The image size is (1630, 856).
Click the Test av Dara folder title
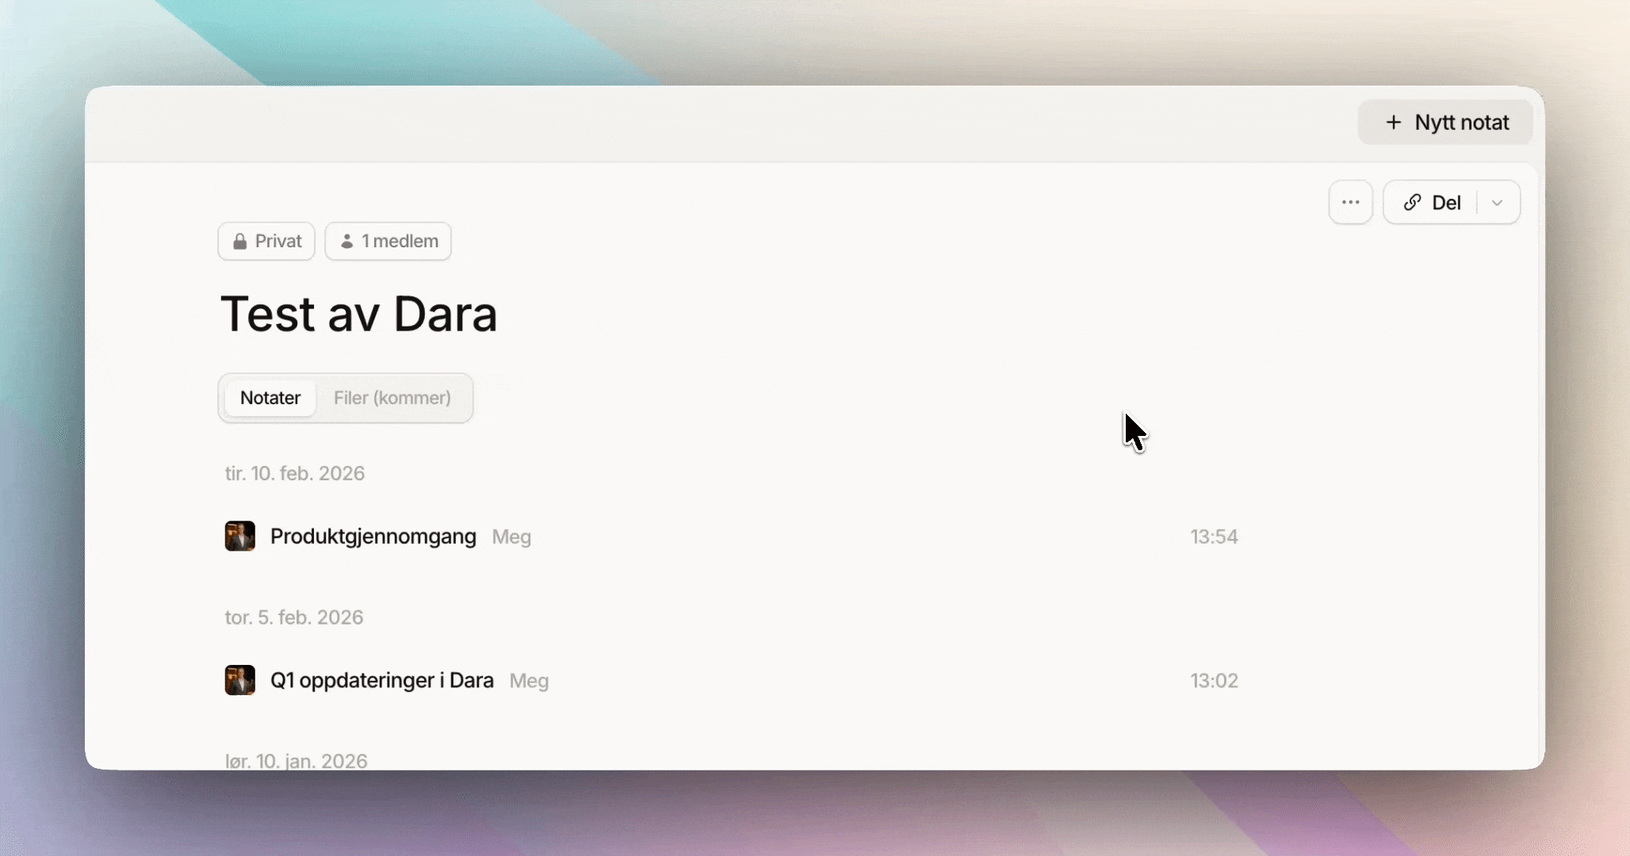pyautogui.click(x=358, y=314)
